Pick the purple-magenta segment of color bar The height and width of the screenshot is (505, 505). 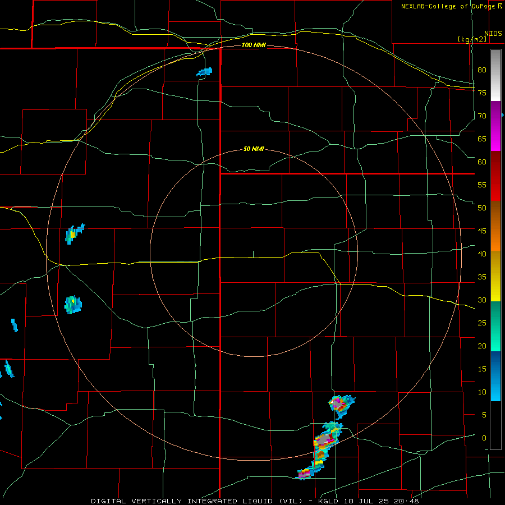pos(495,126)
